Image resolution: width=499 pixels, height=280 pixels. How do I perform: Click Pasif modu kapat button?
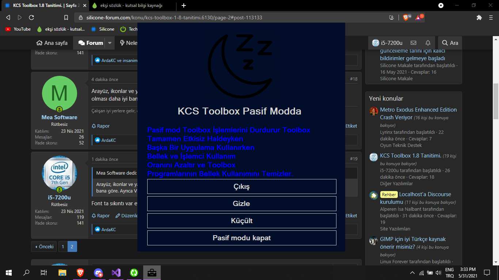click(241, 238)
